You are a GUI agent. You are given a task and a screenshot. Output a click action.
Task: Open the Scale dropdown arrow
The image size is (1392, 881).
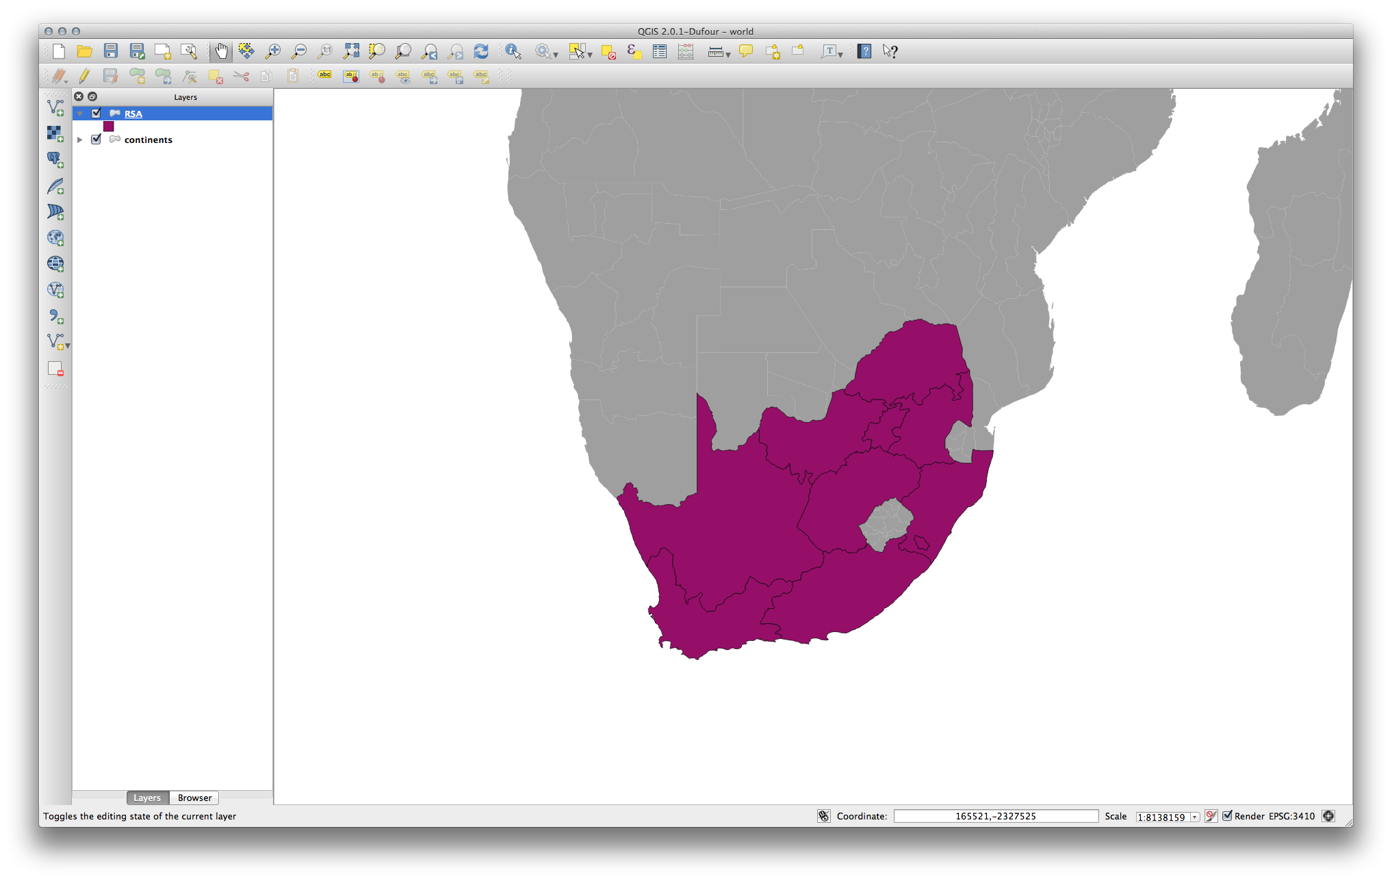tap(1195, 817)
